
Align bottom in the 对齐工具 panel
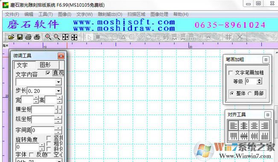(x=264, y=136)
